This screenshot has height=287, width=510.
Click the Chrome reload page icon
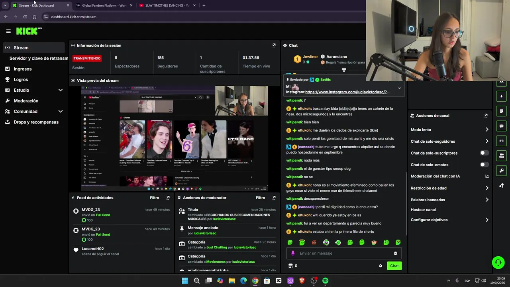pyautogui.click(x=25, y=17)
